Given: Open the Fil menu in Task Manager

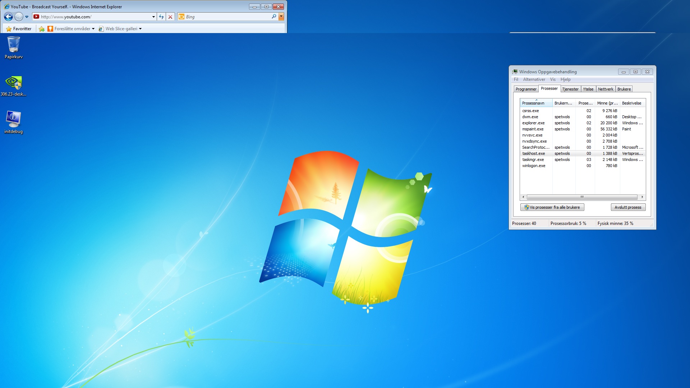Looking at the screenshot, I should tap(516, 79).
